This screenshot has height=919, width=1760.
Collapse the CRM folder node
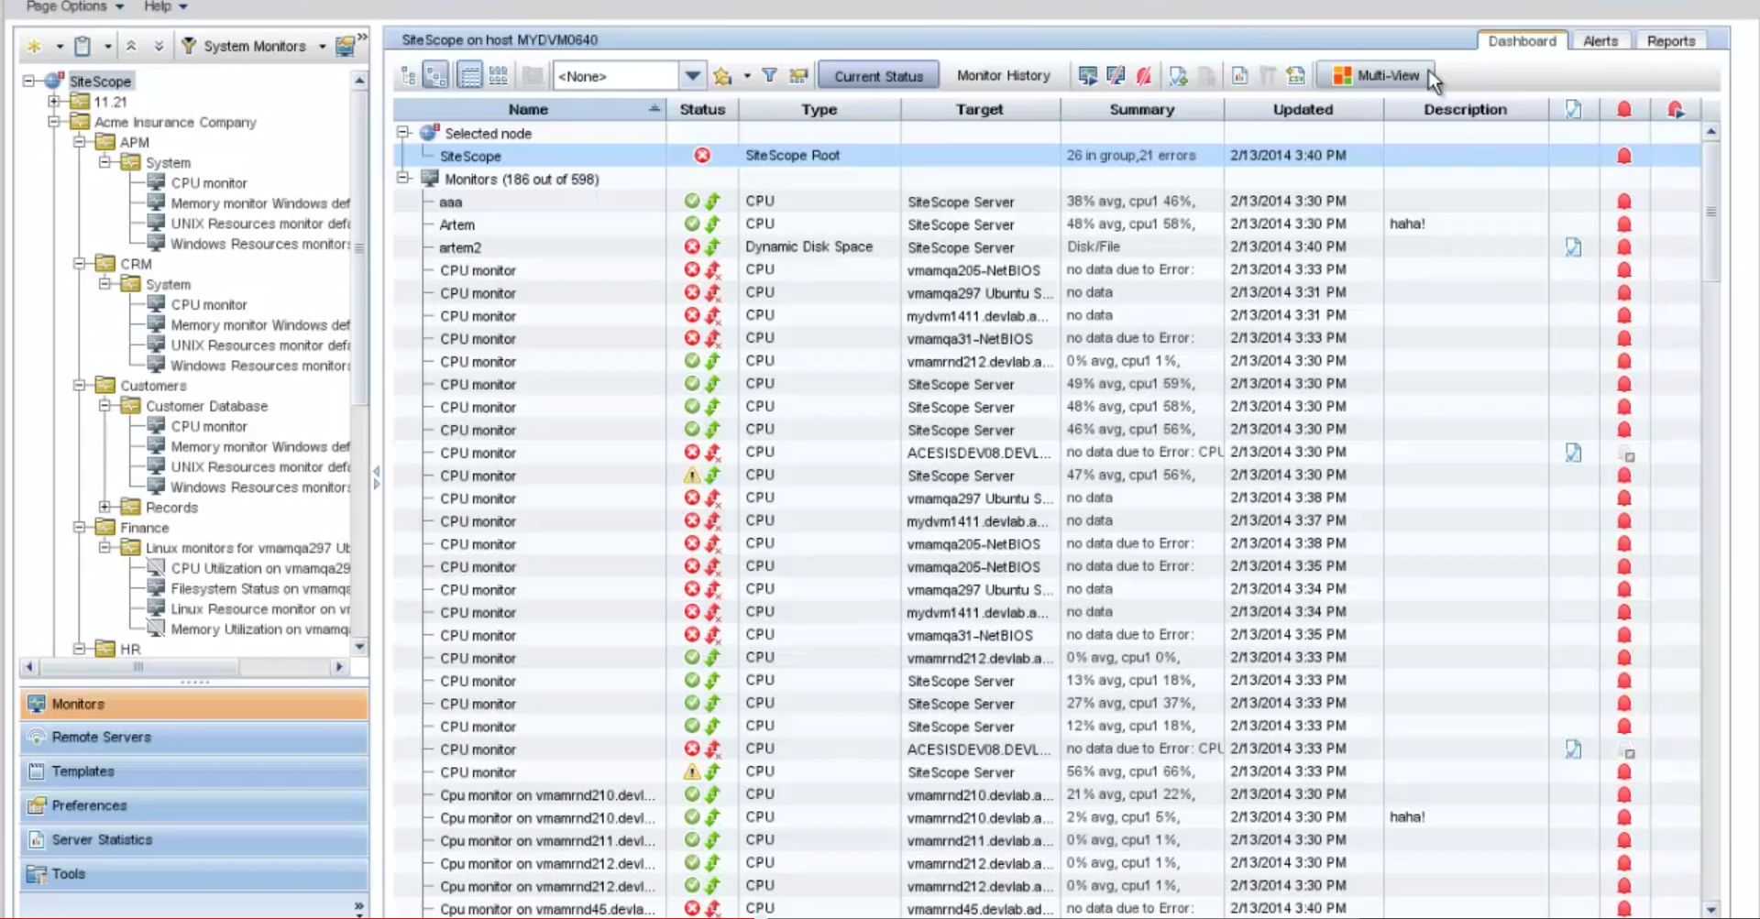click(80, 263)
